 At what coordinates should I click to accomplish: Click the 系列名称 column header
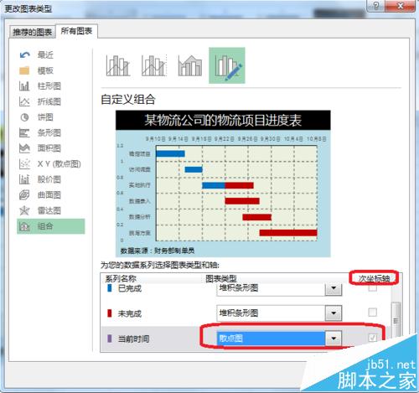121,278
